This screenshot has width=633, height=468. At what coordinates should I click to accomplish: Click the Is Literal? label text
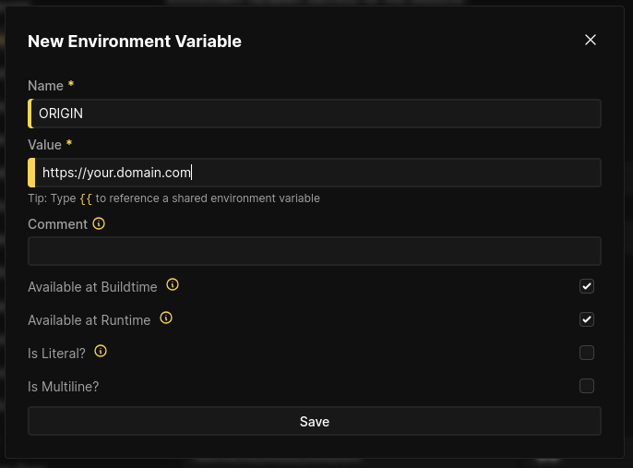pyautogui.click(x=56, y=354)
